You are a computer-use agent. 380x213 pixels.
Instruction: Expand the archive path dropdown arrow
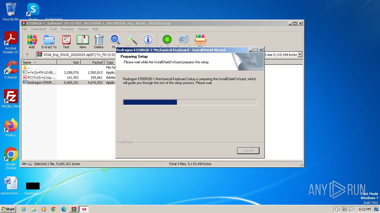(x=300, y=54)
